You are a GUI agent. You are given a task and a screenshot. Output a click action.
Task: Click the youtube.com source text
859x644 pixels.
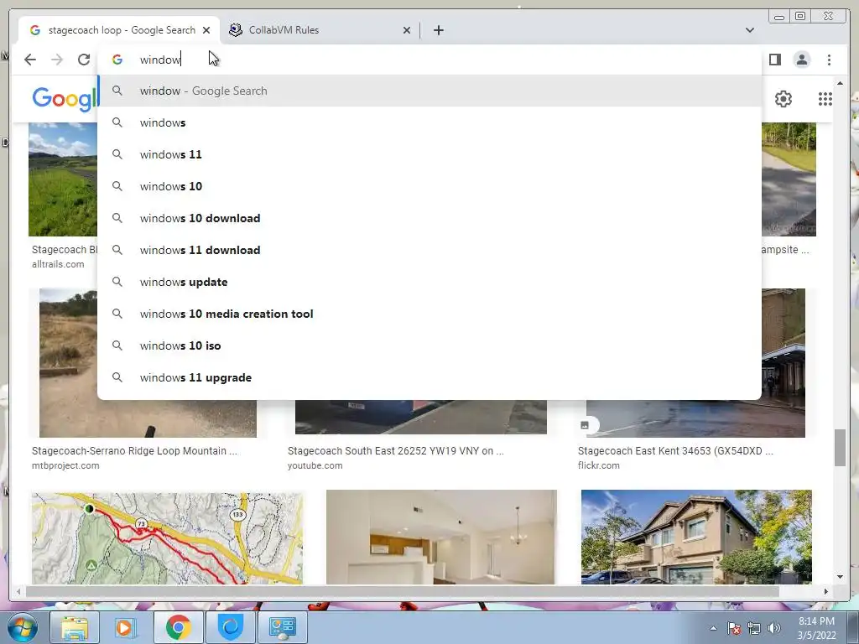(315, 465)
